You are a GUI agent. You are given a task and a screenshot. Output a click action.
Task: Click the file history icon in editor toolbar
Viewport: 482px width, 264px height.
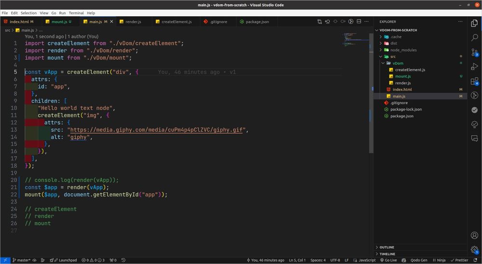pos(327,22)
